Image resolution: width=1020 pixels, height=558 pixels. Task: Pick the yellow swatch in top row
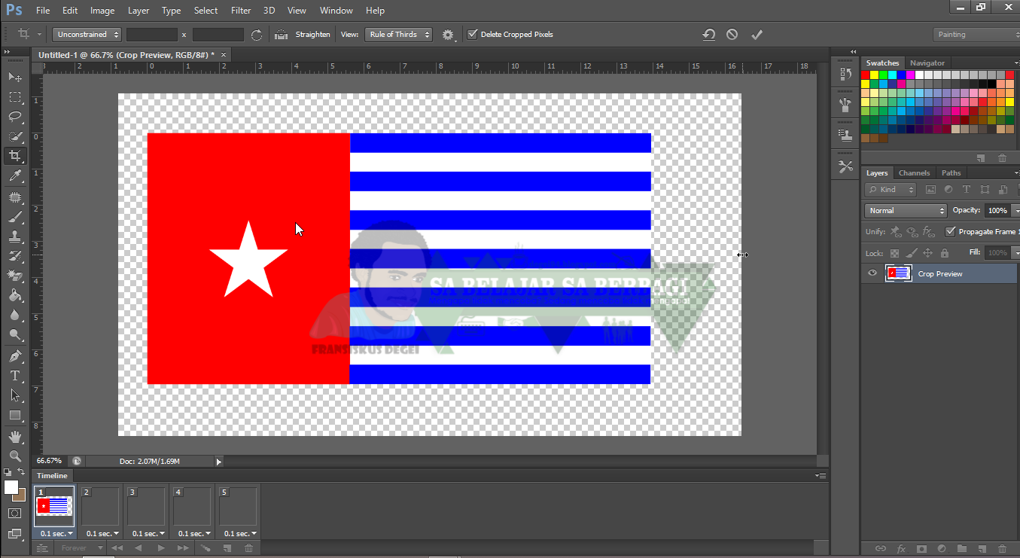point(875,75)
